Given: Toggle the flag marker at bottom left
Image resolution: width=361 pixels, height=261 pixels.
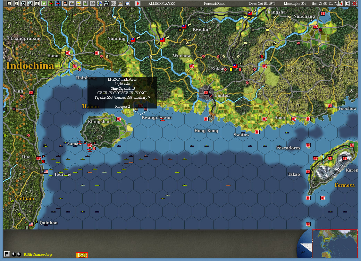Looking at the screenshot, I should coord(7,255).
